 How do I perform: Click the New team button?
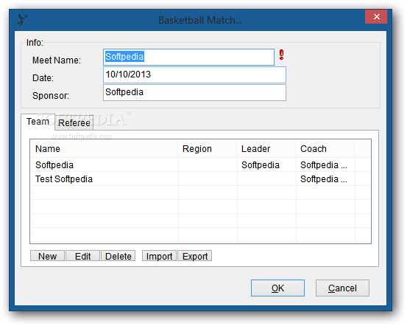[x=47, y=256]
